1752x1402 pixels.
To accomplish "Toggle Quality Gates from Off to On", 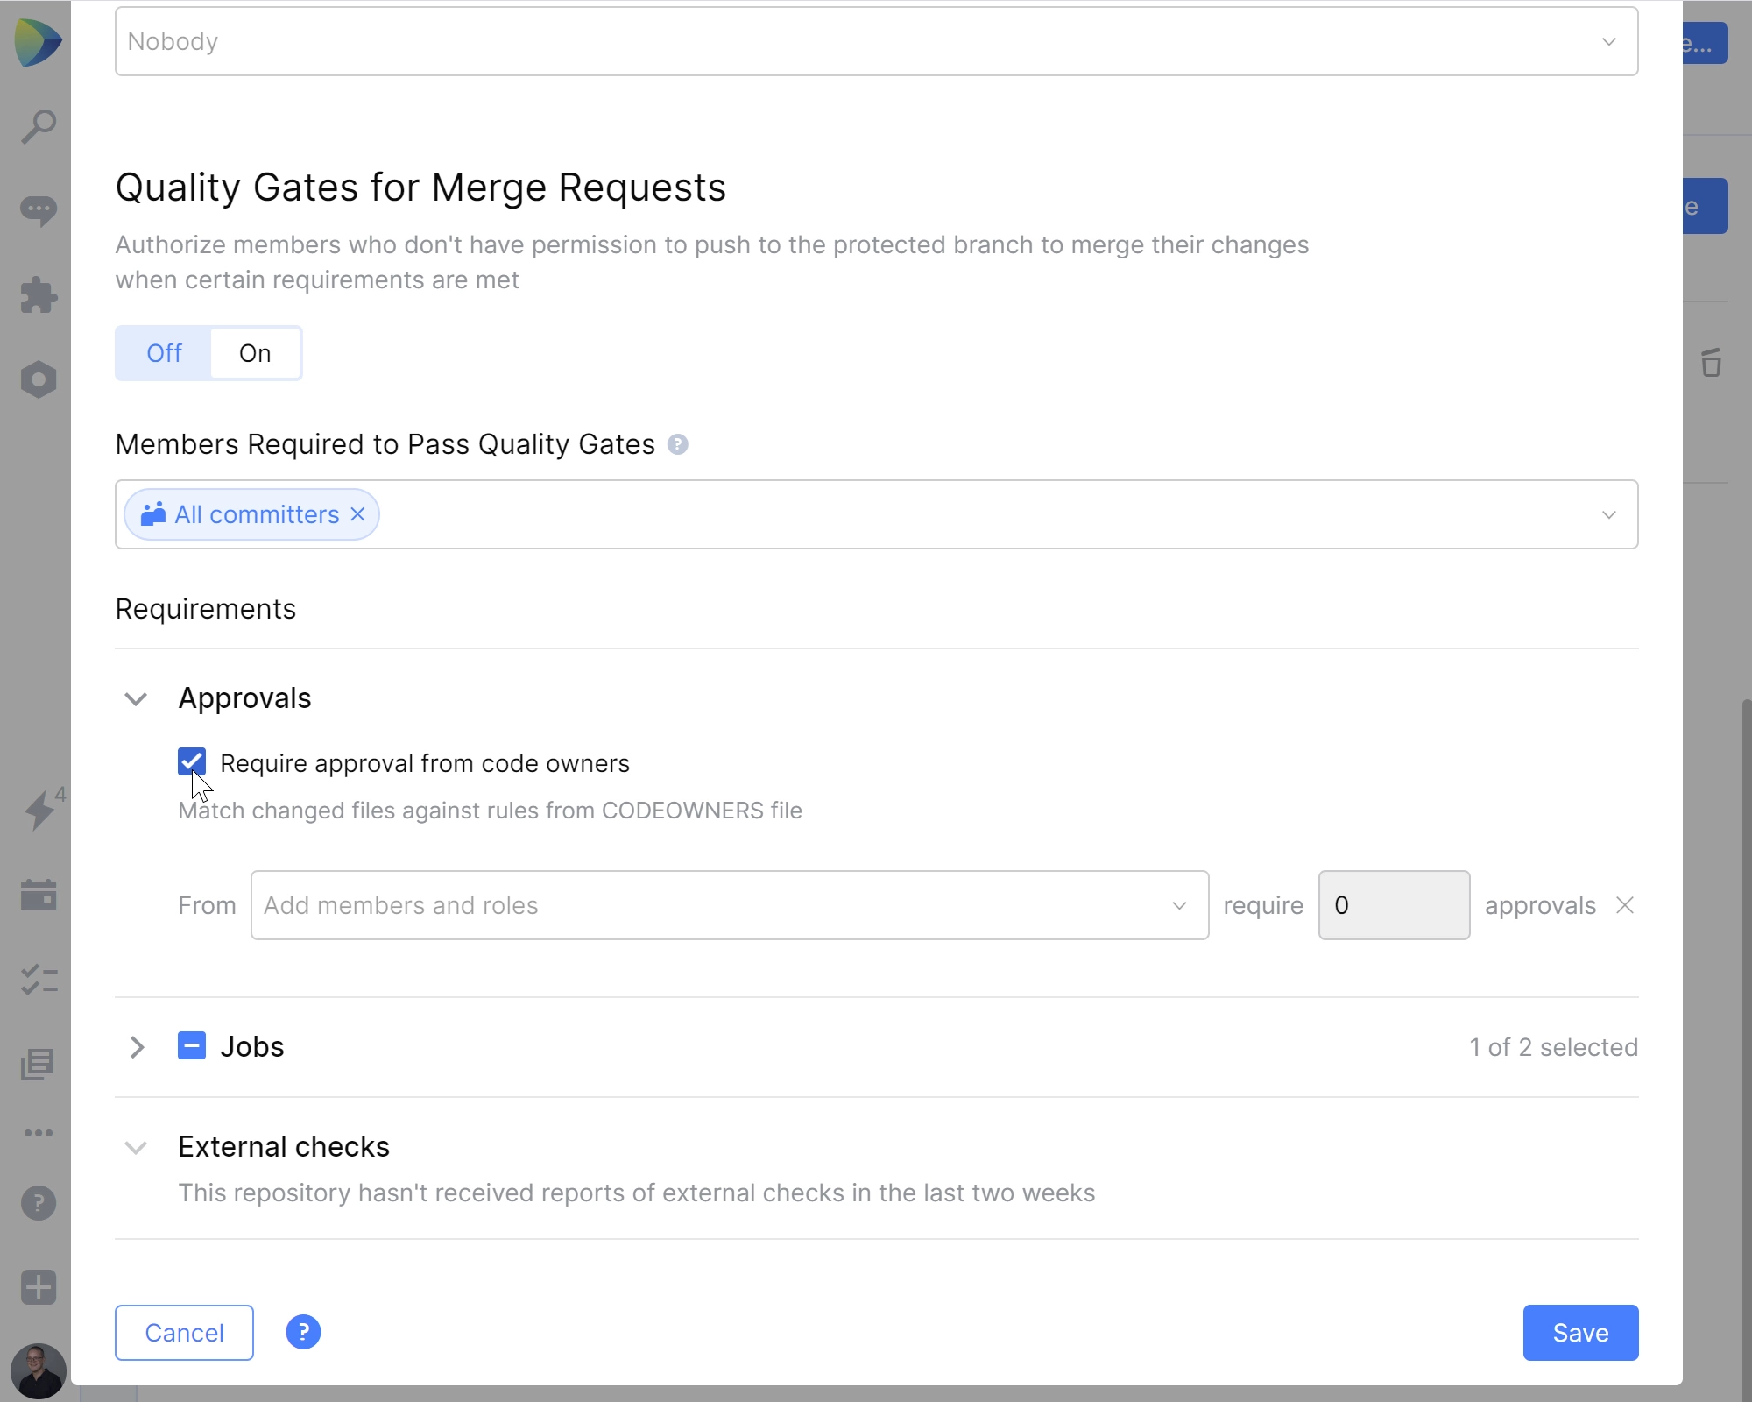I will [256, 353].
